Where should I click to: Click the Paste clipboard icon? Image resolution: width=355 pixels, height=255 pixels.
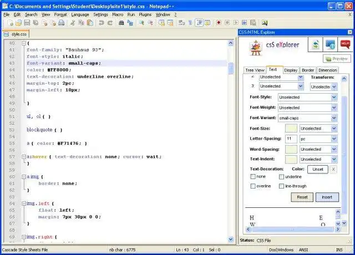pyautogui.click(x=90, y=23)
